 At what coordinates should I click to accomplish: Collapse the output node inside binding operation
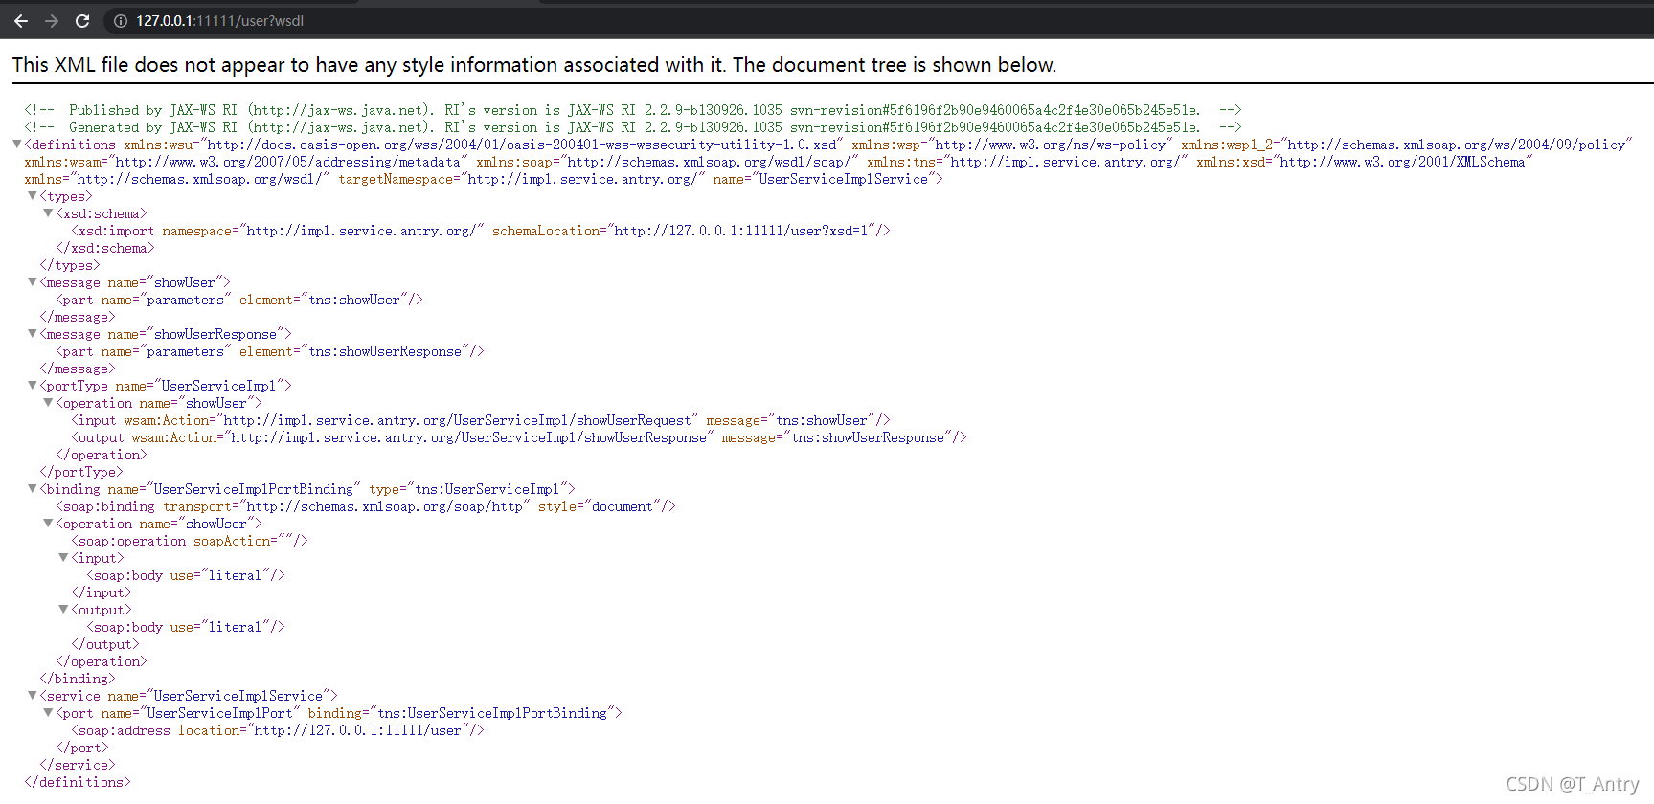[x=63, y=610]
